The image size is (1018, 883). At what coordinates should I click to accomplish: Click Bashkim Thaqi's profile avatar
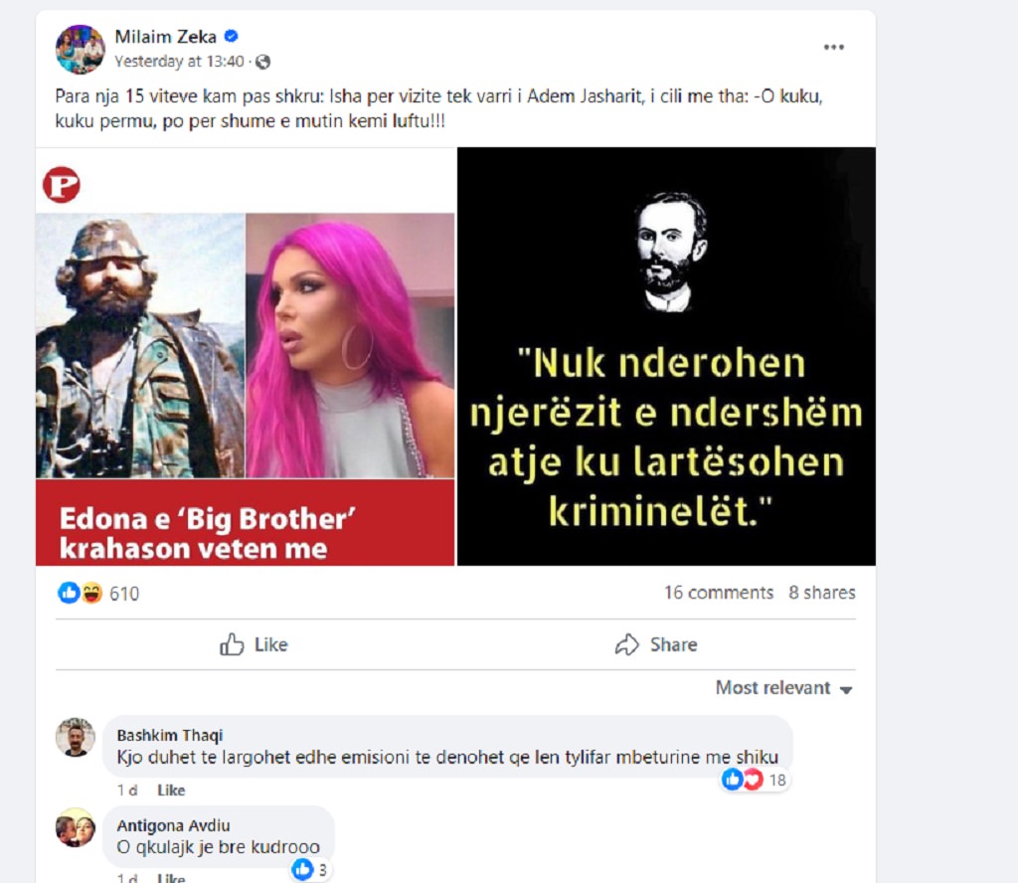click(x=76, y=738)
